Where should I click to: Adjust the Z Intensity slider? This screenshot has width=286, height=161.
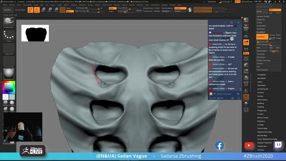(x=88, y=8)
